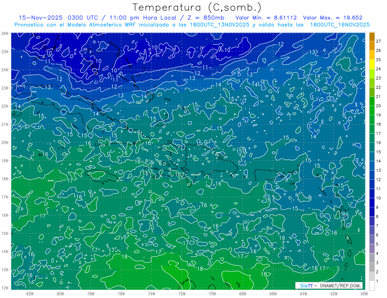Click the 62W longitude axis label
The height and width of the screenshot is (298, 387).
click(x=334, y=293)
